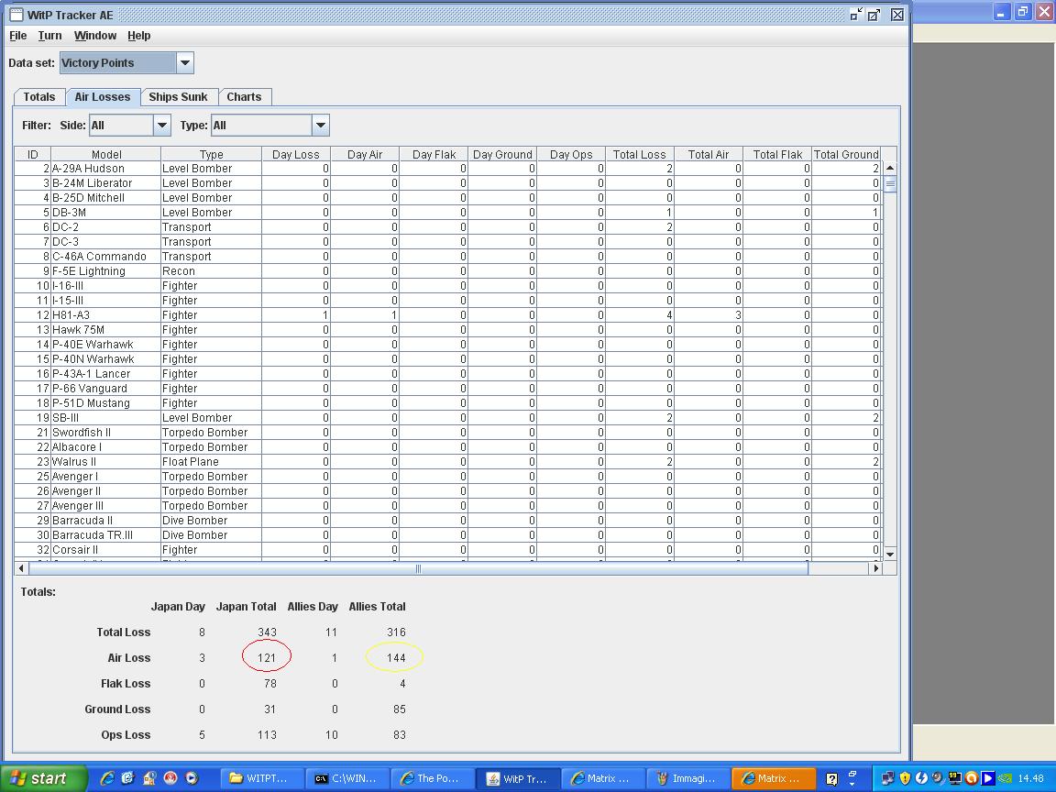Click the table's vertical scrollbar down arrow

point(890,555)
